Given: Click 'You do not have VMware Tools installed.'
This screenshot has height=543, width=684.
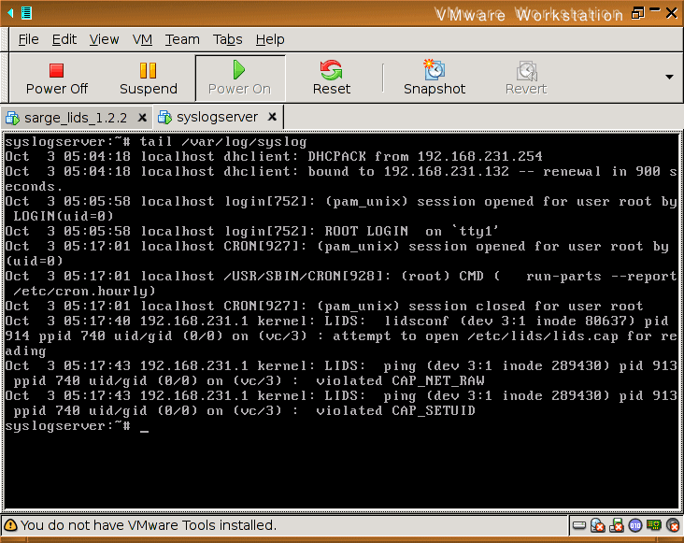Looking at the screenshot, I should tap(149, 525).
